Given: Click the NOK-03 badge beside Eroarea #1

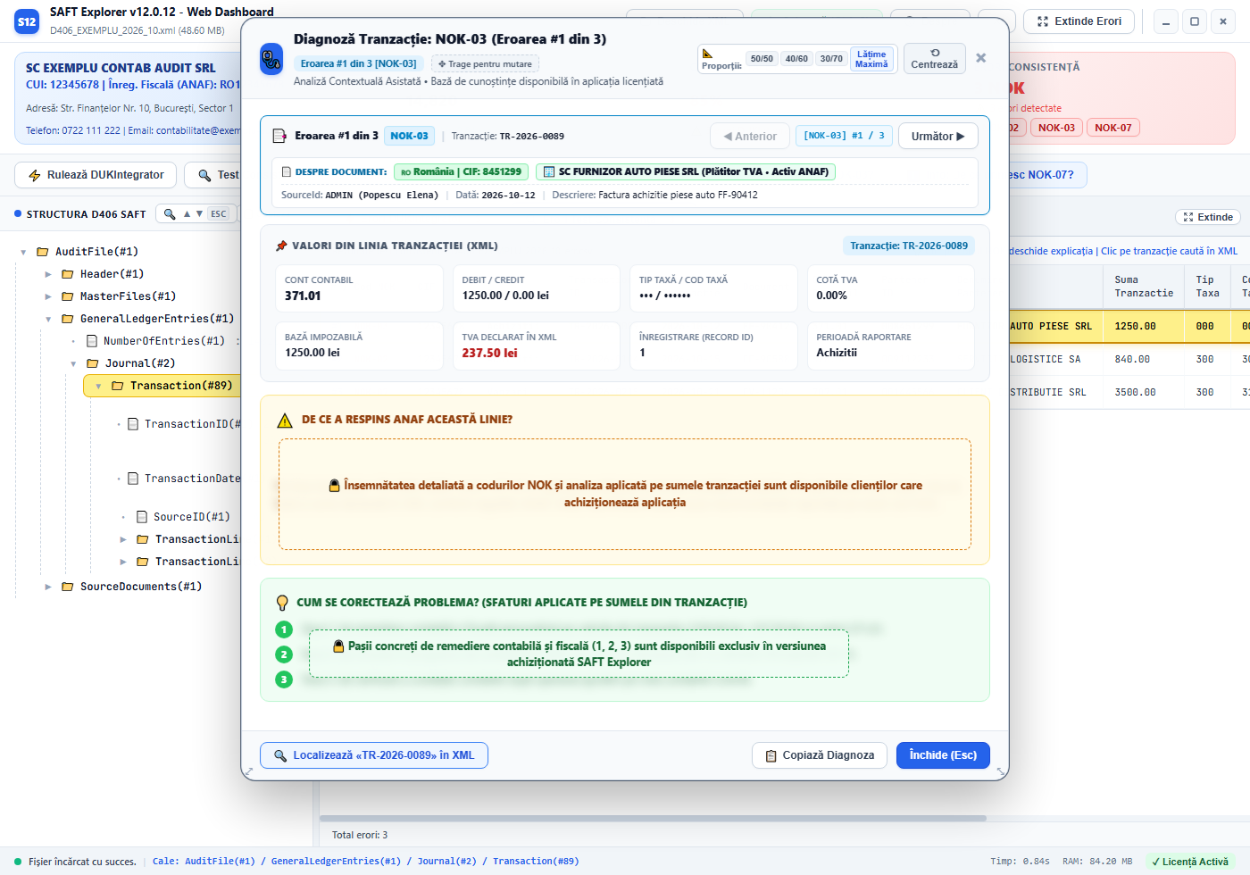Looking at the screenshot, I should [x=410, y=136].
